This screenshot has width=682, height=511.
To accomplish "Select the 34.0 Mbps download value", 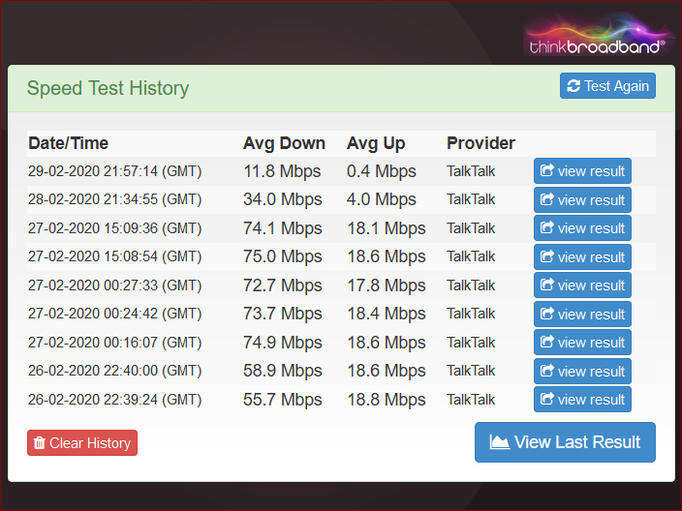I will [282, 199].
